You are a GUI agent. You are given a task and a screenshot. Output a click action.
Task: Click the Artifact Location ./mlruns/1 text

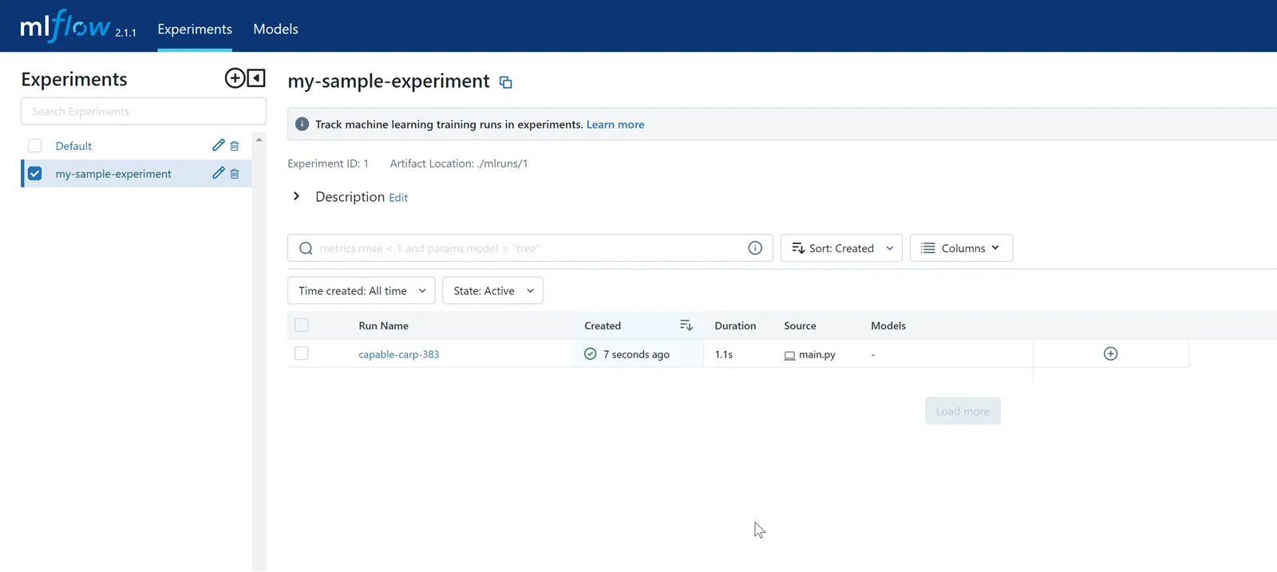459,164
